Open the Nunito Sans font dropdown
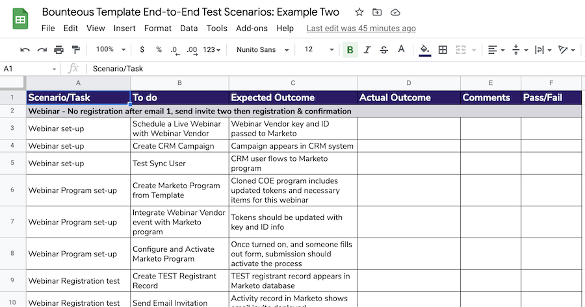This screenshot has width=585, height=307. pos(263,49)
